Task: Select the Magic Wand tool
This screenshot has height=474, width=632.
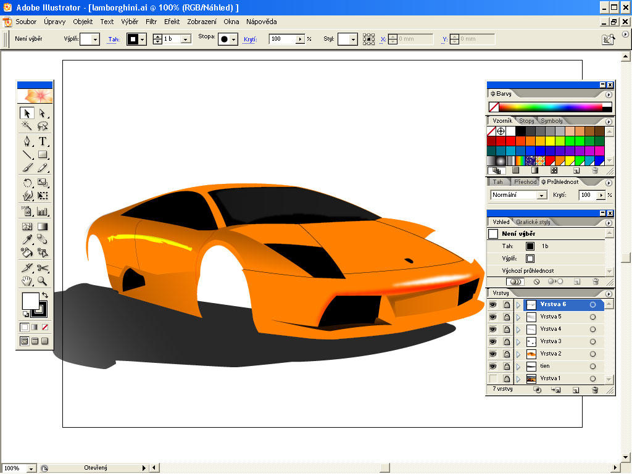Action: pyautogui.click(x=26, y=125)
